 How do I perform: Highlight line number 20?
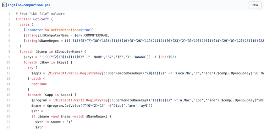(8, 116)
